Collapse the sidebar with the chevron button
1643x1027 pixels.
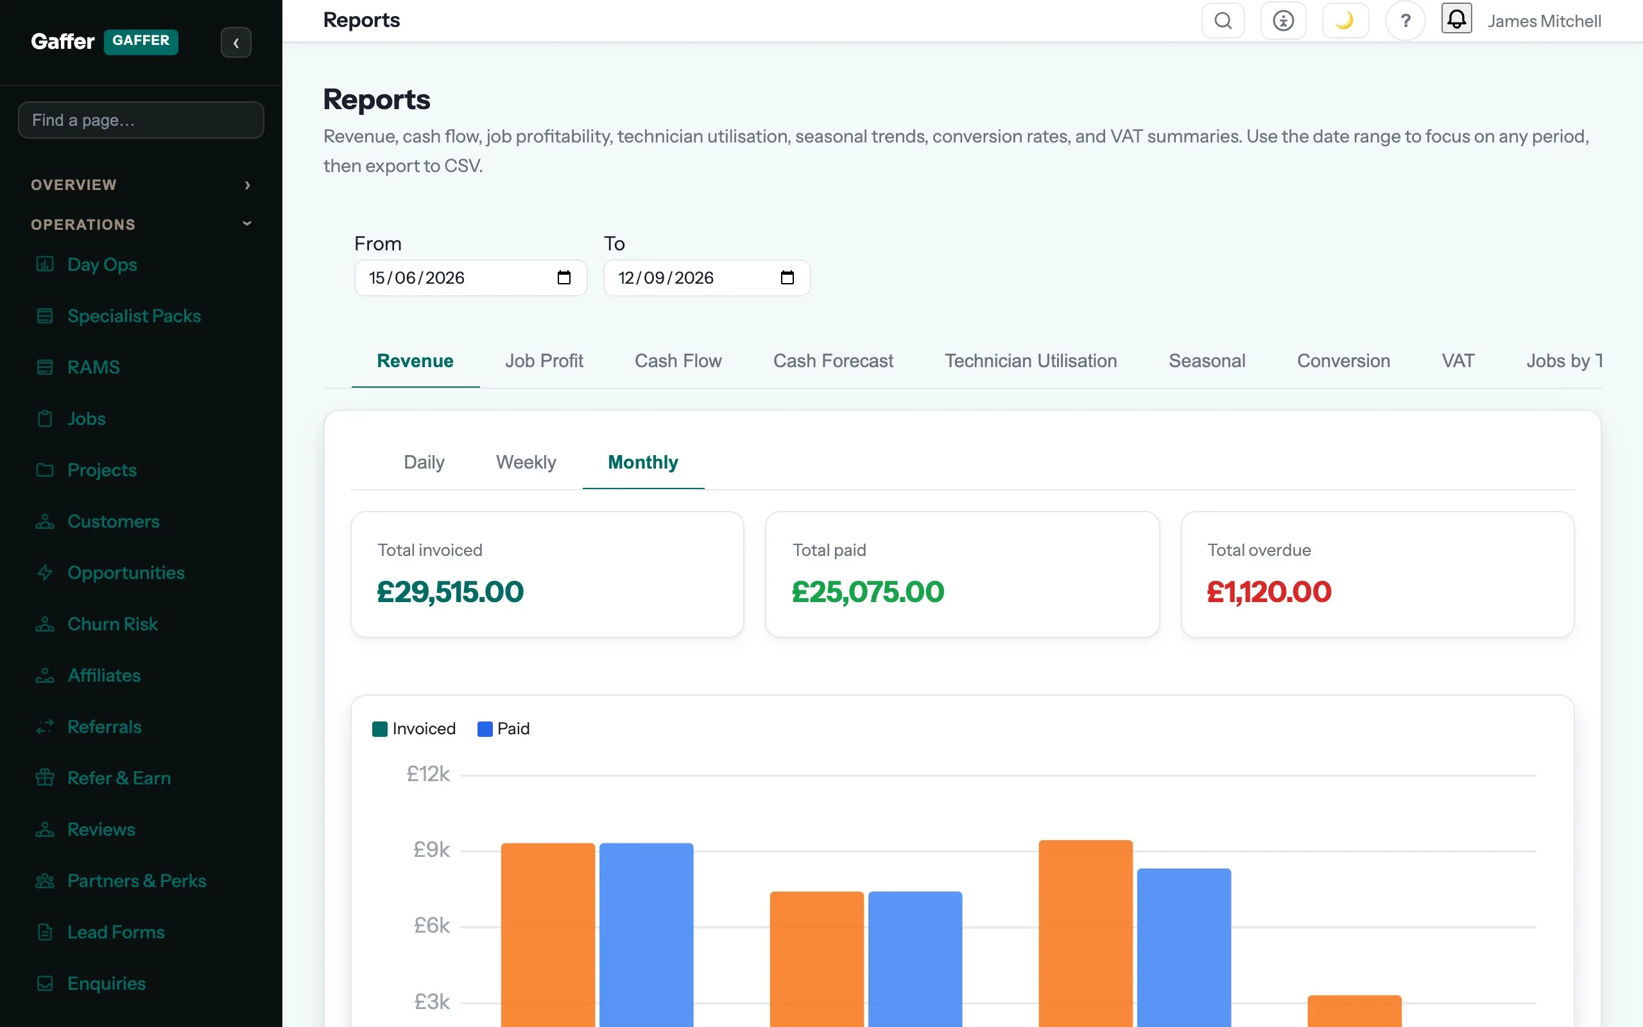[x=236, y=42]
